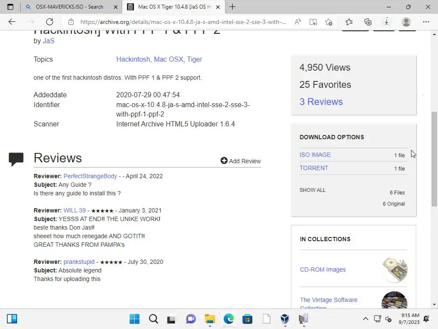This screenshot has height=329, width=438.
Task: Click the Reviews speech bubble icon
Action: click(x=16, y=159)
